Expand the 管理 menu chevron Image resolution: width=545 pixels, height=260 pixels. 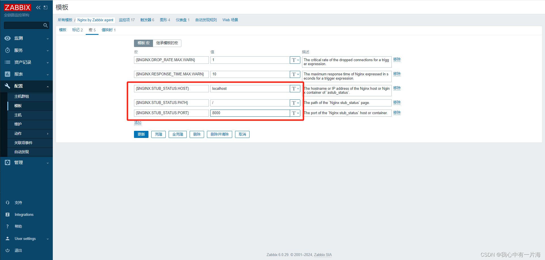tap(48, 163)
